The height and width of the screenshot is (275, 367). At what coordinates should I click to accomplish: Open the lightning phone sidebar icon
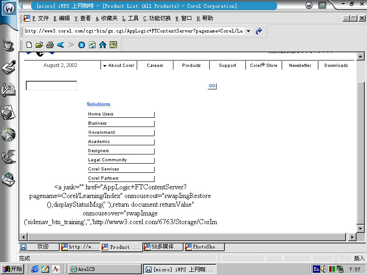tap(8, 157)
